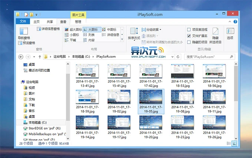This screenshot has width=252, height=158.
Task: Select thumbnail 2014-11-01_17-19-26.jpg
Action: pos(214,127)
